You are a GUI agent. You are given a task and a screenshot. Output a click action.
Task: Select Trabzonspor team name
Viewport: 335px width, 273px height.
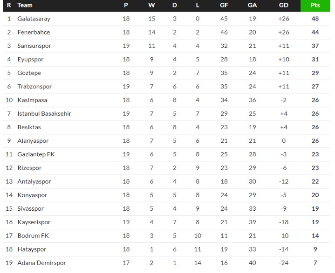(x=34, y=87)
